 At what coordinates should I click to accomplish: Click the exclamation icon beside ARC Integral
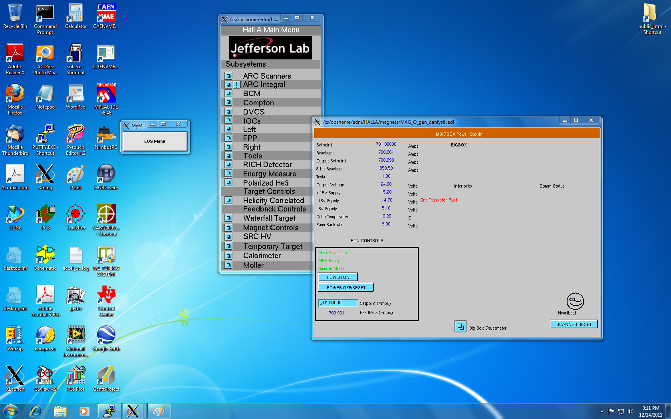(237, 85)
